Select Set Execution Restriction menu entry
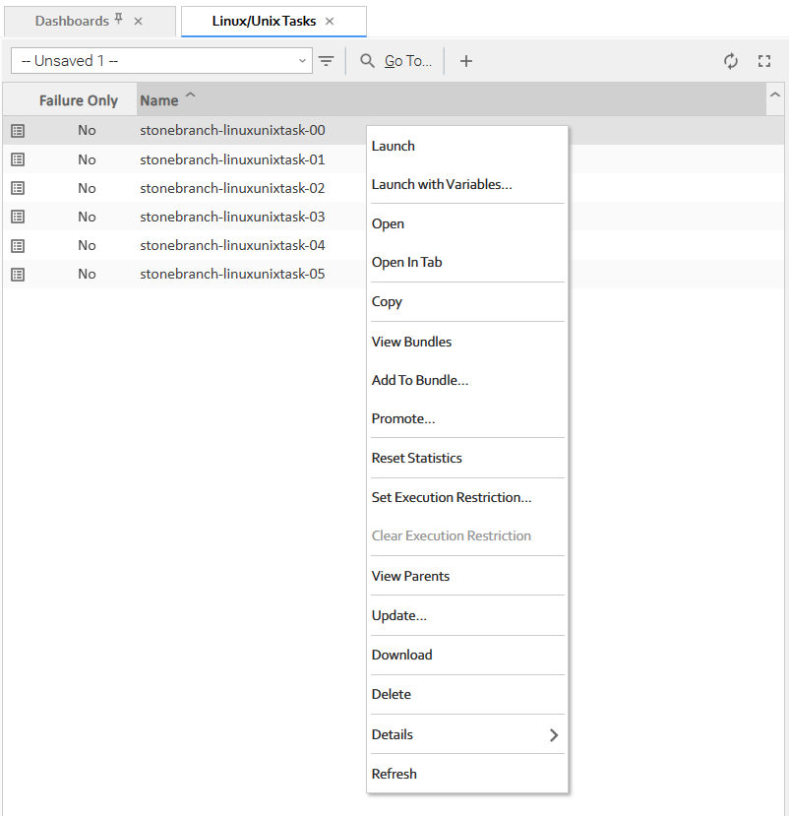 coord(452,497)
